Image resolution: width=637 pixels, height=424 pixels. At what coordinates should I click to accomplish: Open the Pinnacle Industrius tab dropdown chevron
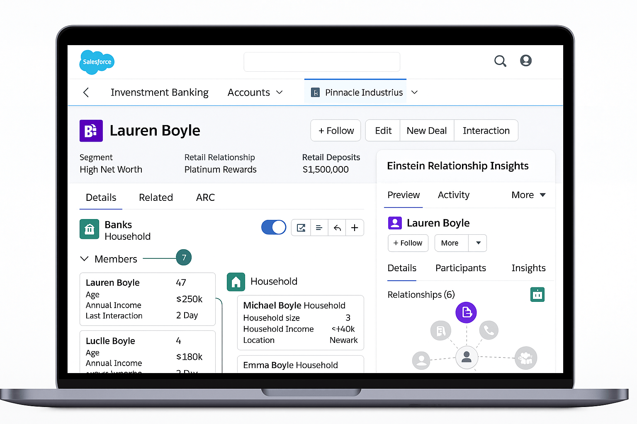414,92
